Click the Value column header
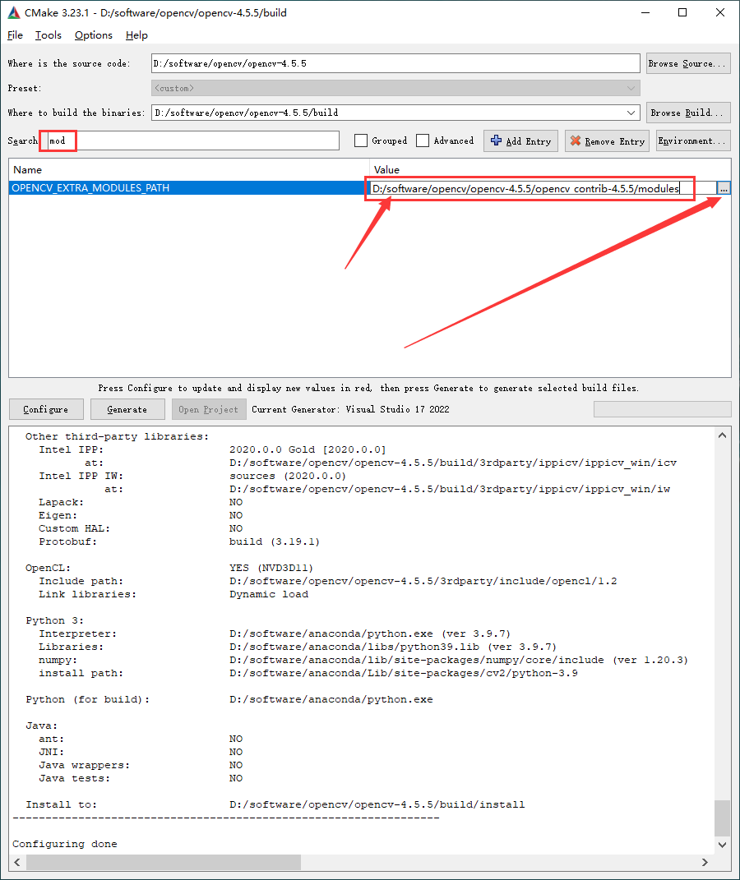 (x=550, y=169)
